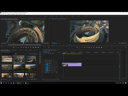The image size is (128, 96).
Task: Go to In point in Source monitor
Action: pos(21,47)
